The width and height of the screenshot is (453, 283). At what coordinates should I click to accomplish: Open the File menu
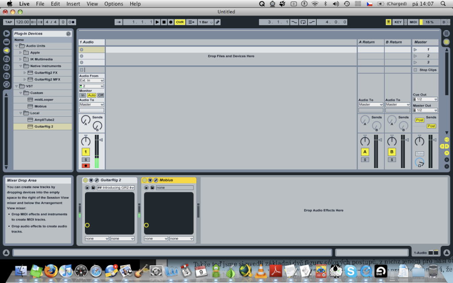click(x=40, y=4)
